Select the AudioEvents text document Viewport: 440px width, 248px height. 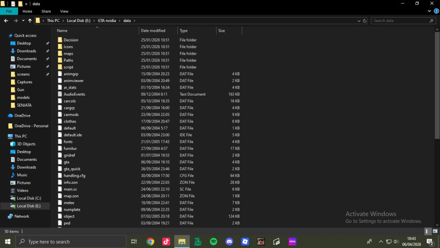click(74, 94)
